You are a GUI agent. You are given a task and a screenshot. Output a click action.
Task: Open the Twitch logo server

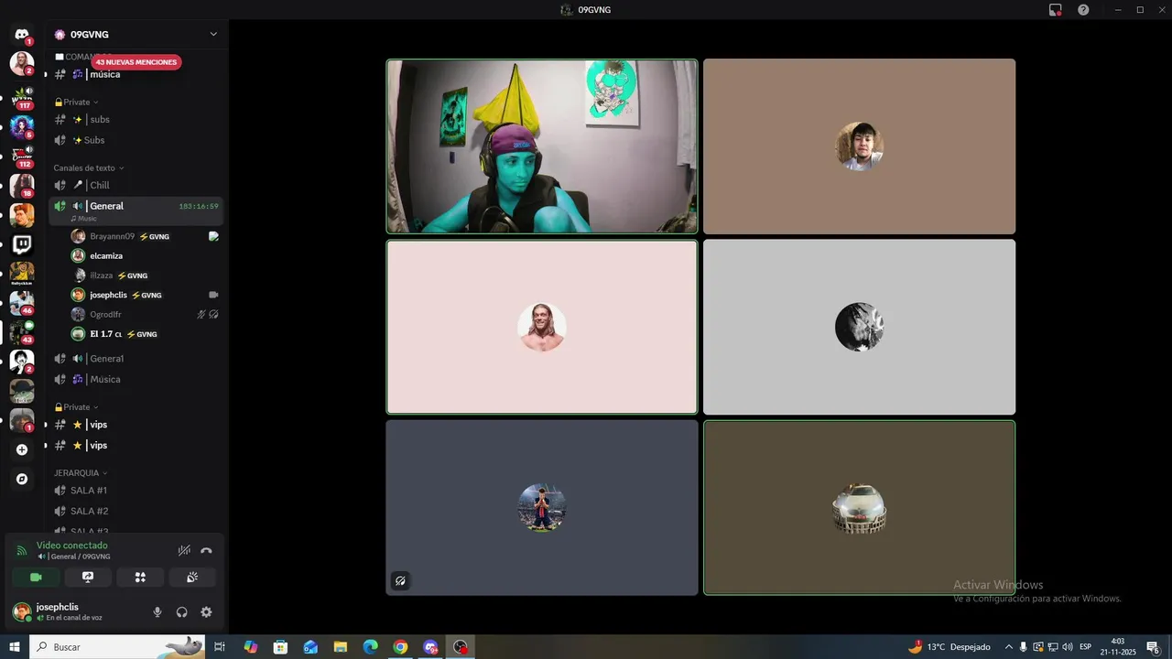point(22,244)
